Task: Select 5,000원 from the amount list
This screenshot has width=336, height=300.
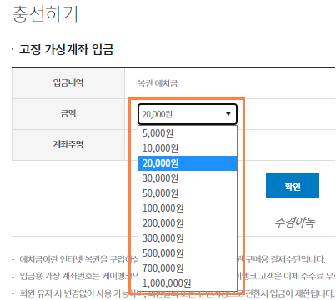Action: pos(188,133)
